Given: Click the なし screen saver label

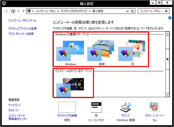Looking at the screenshot, I should pyautogui.click(x=155, y=120).
